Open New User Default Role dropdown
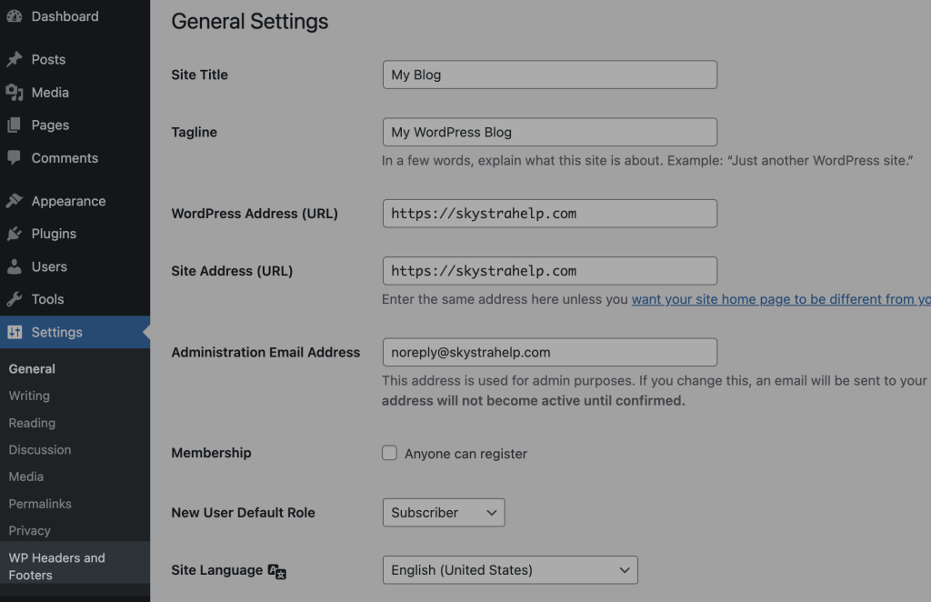This screenshot has width=931, height=602. [x=443, y=512]
